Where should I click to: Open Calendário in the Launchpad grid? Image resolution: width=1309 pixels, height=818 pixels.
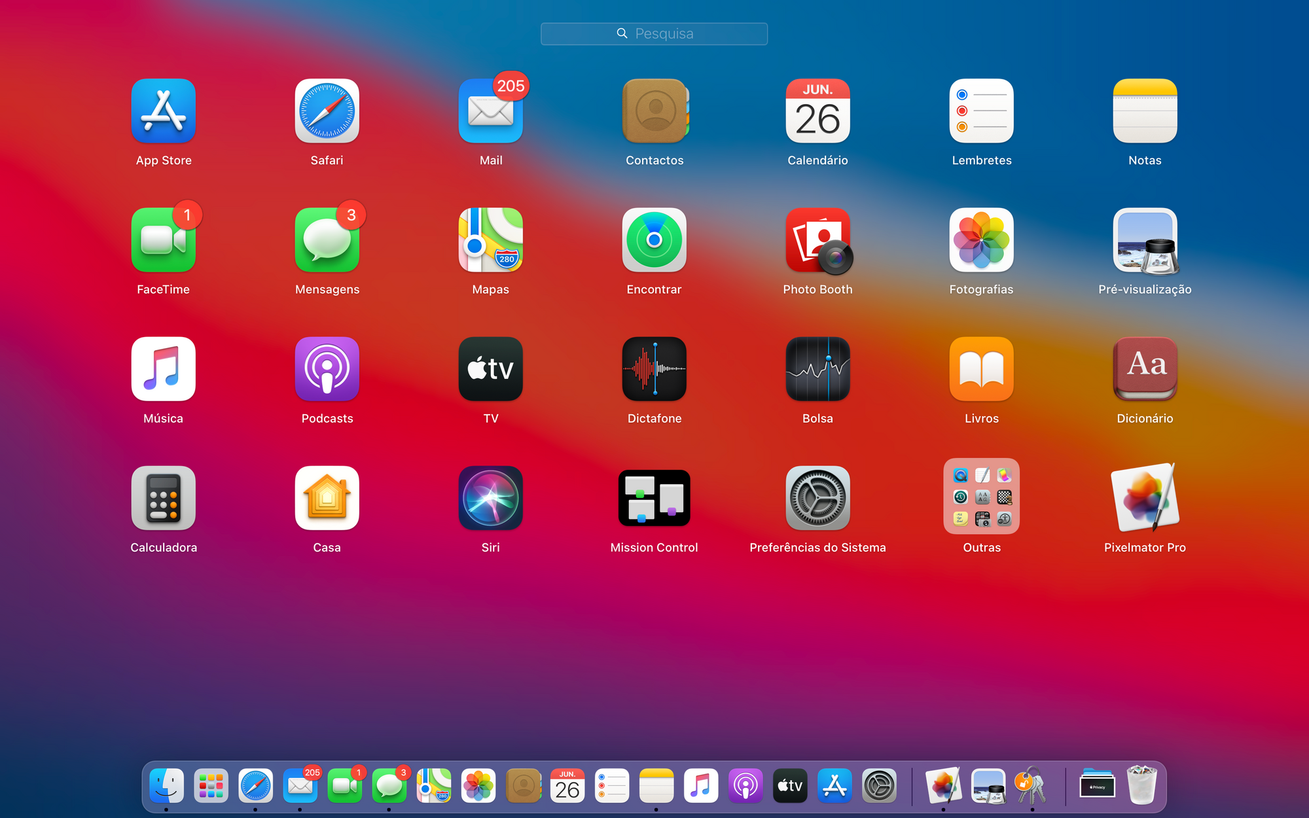(x=818, y=111)
